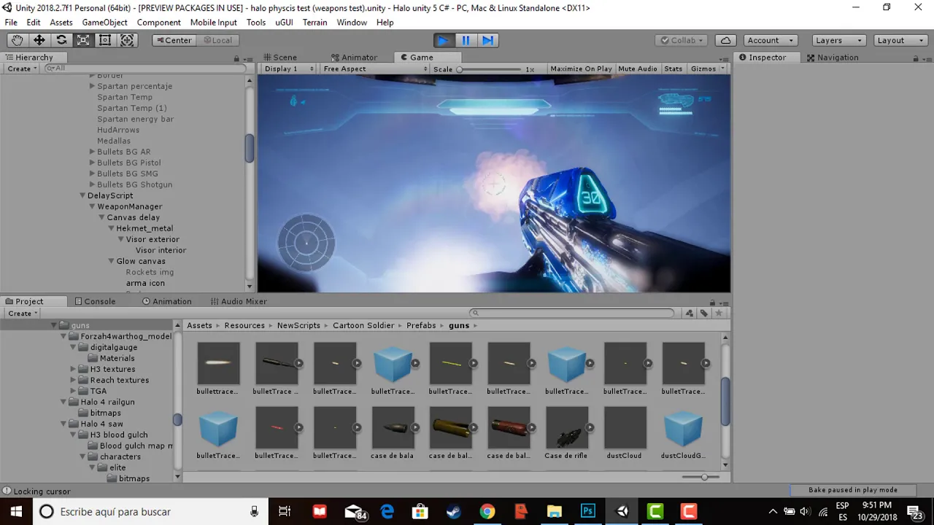Image resolution: width=934 pixels, height=525 pixels.
Task: Click the Hierarchy search field
Action: (145, 68)
